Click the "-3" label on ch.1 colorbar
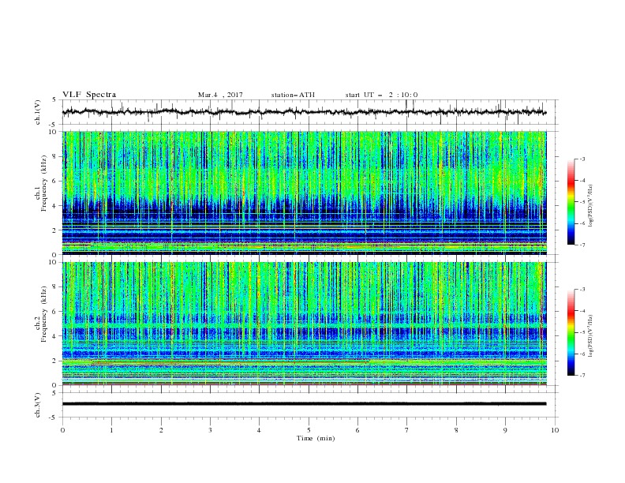 pyautogui.click(x=582, y=159)
